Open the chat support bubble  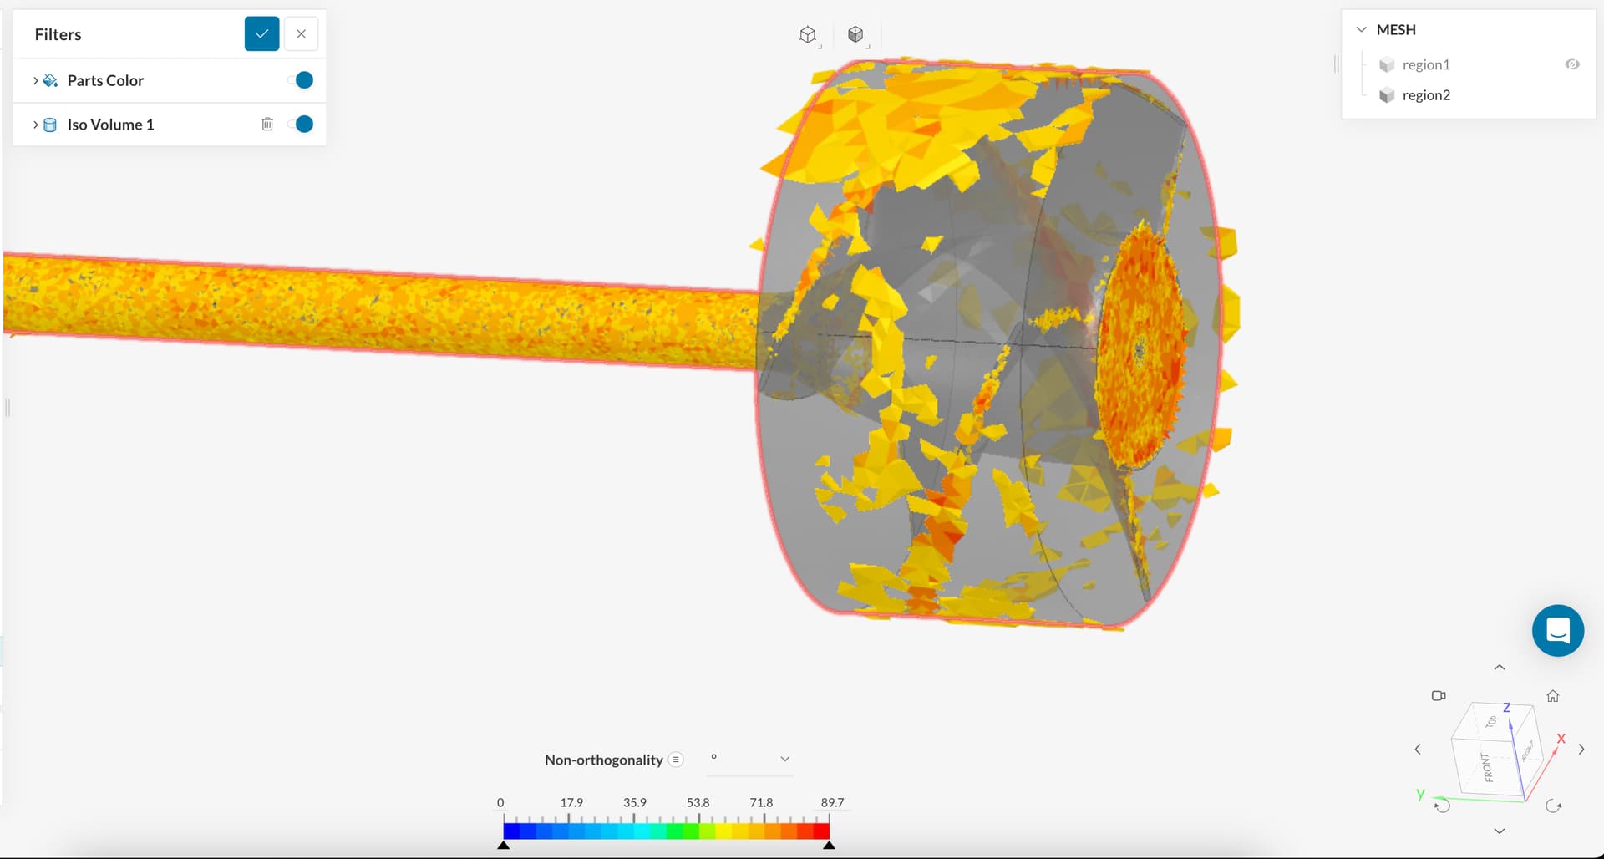click(1557, 630)
